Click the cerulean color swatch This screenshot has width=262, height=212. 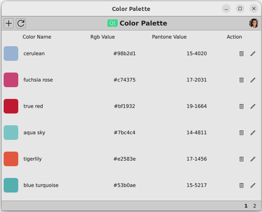(11, 54)
